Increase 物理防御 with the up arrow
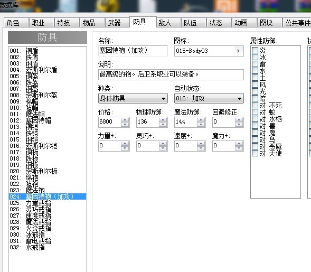Image resolution: width=311 pixels, height=272 pixels. tap(163, 120)
